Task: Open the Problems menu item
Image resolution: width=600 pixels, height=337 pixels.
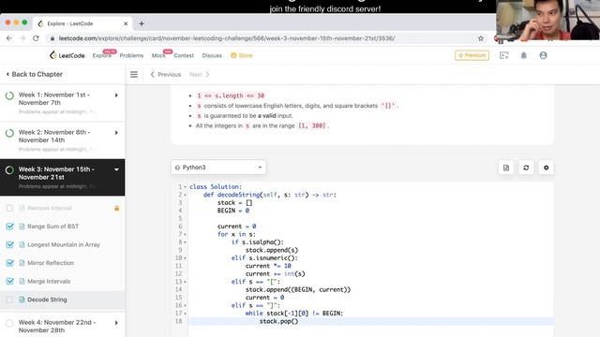Action: (x=131, y=55)
